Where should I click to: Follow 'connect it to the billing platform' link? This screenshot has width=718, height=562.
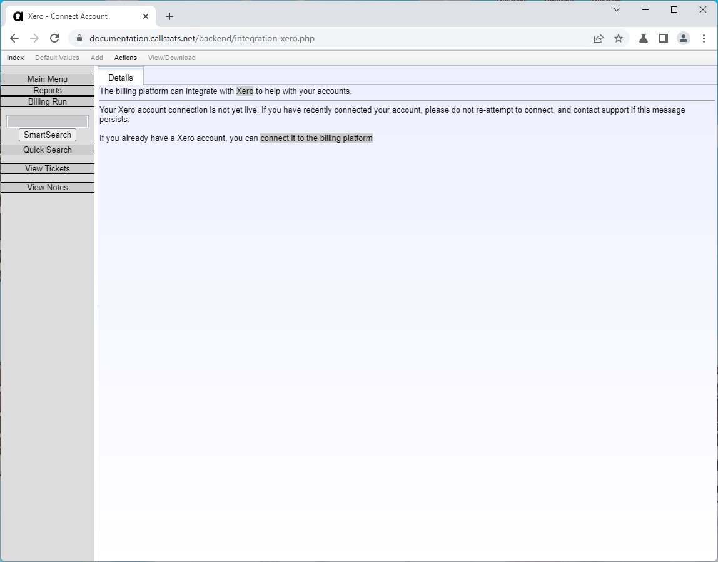tap(316, 138)
